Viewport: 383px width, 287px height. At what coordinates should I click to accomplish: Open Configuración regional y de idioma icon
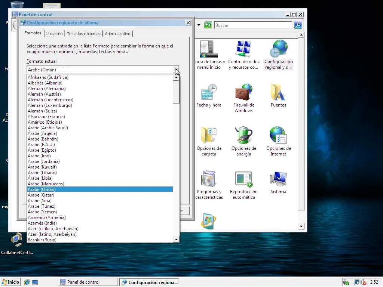point(278,55)
